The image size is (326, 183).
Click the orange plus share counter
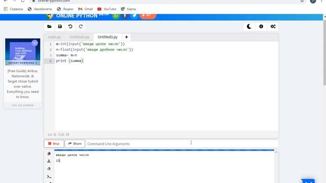click(148, 16)
